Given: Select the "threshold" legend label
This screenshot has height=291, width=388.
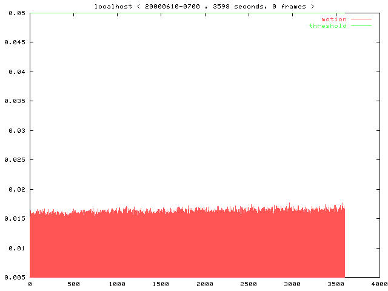Looking at the screenshot, I should [x=327, y=26].
